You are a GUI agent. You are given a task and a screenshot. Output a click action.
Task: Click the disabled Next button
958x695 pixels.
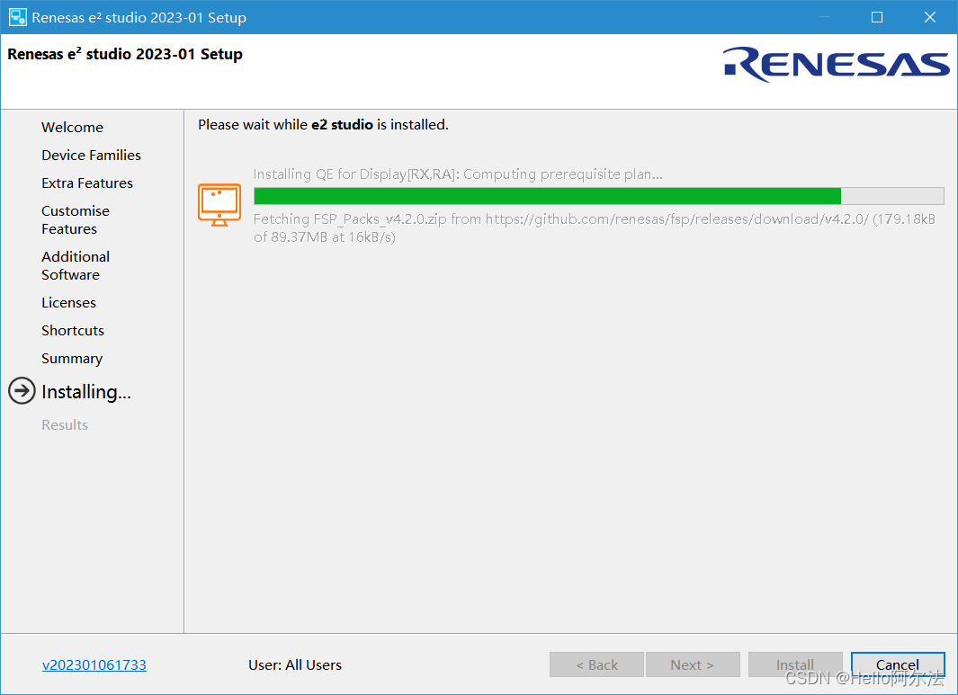tap(693, 664)
